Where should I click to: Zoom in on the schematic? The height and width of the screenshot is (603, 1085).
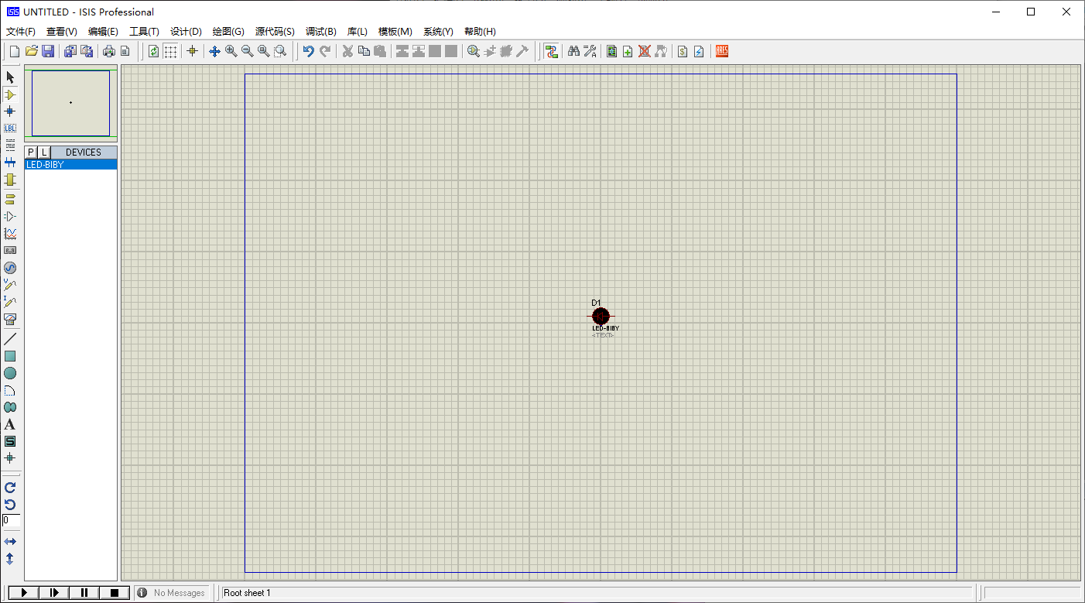pos(231,51)
